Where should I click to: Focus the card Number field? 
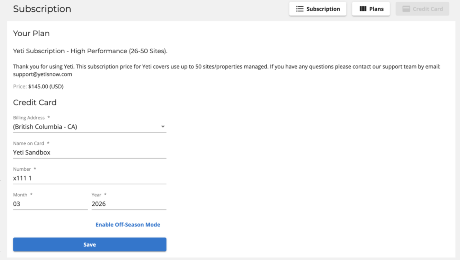pos(90,178)
